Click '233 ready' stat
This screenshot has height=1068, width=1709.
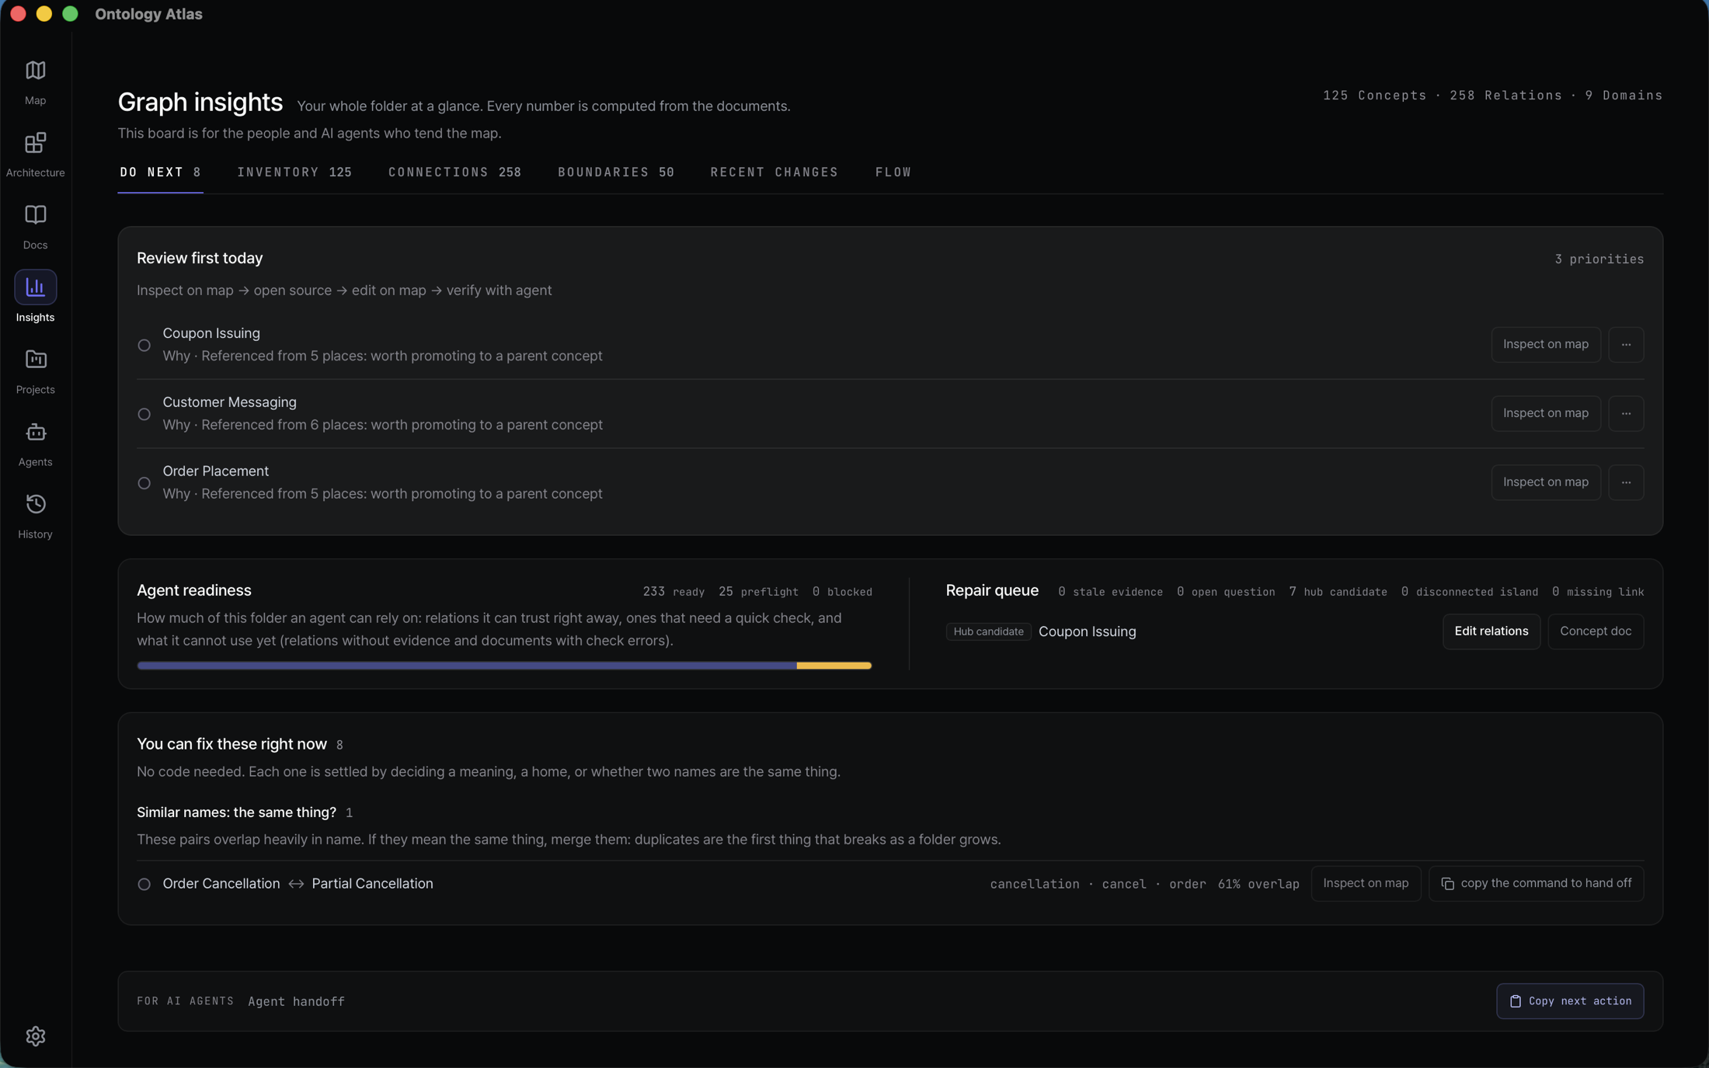[674, 592]
